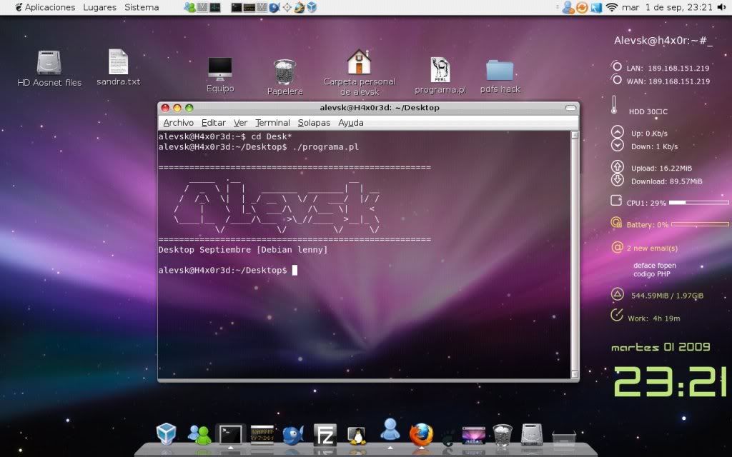Image resolution: width=732 pixels, height=457 pixels.
Task: Open Carpeta personal de alevsk home folder
Action: click(359, 63)
